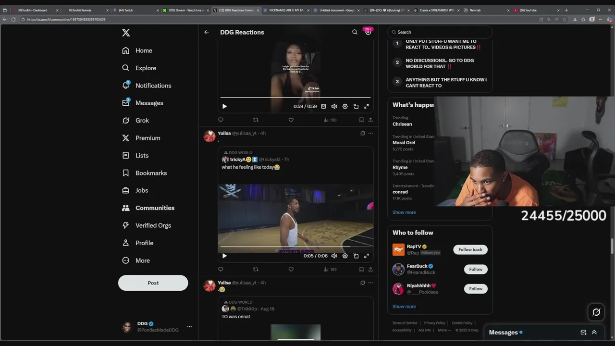Repost the post with 138 views
615x346 pixels.
pos(256,120)
